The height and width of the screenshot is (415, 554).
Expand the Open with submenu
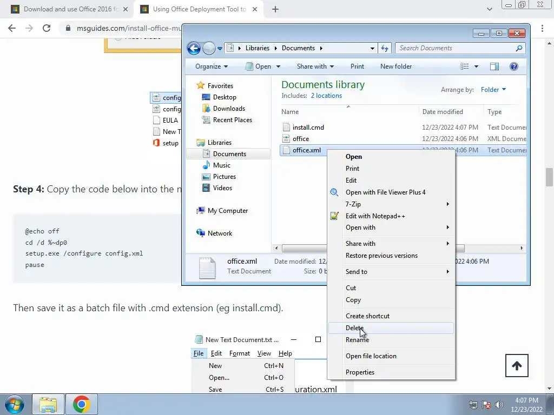(x=391, y=227)
